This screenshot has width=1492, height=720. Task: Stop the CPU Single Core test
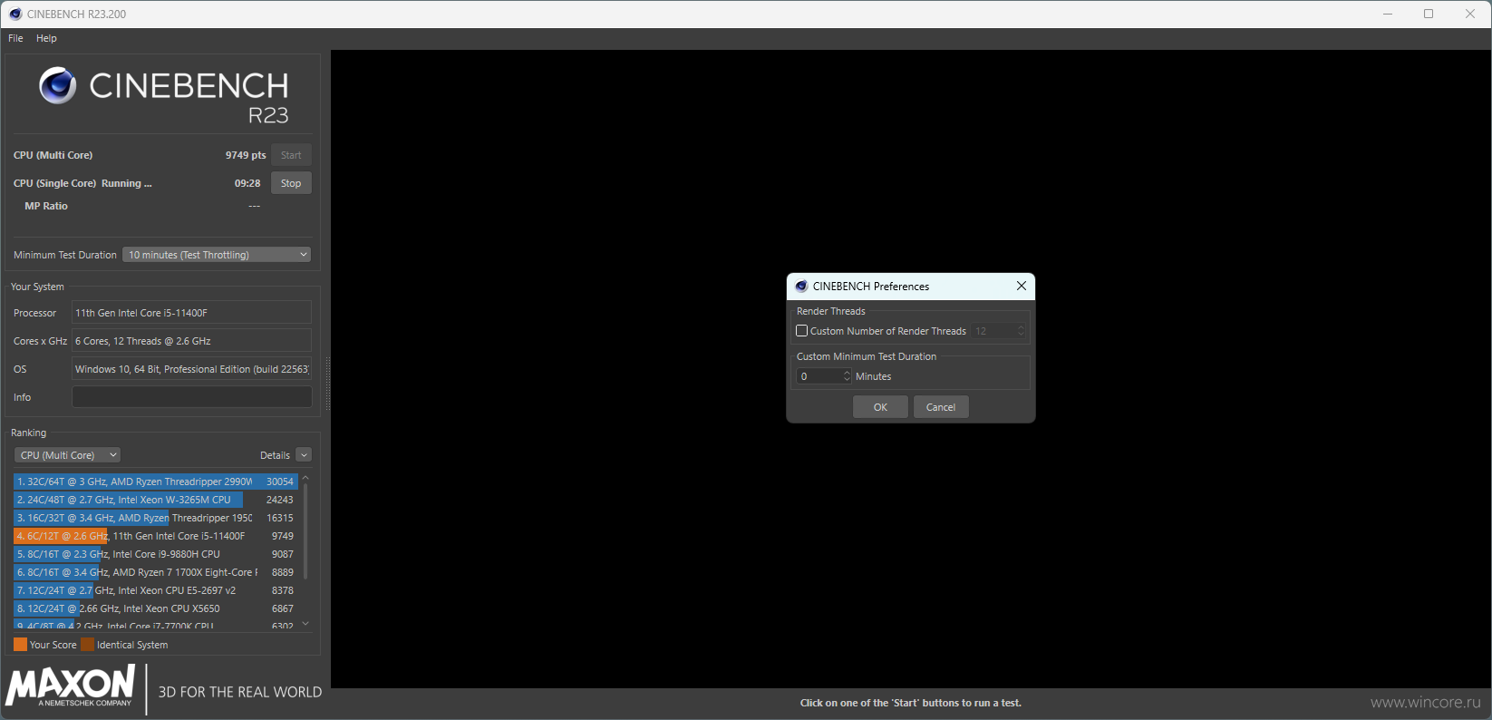291,183
